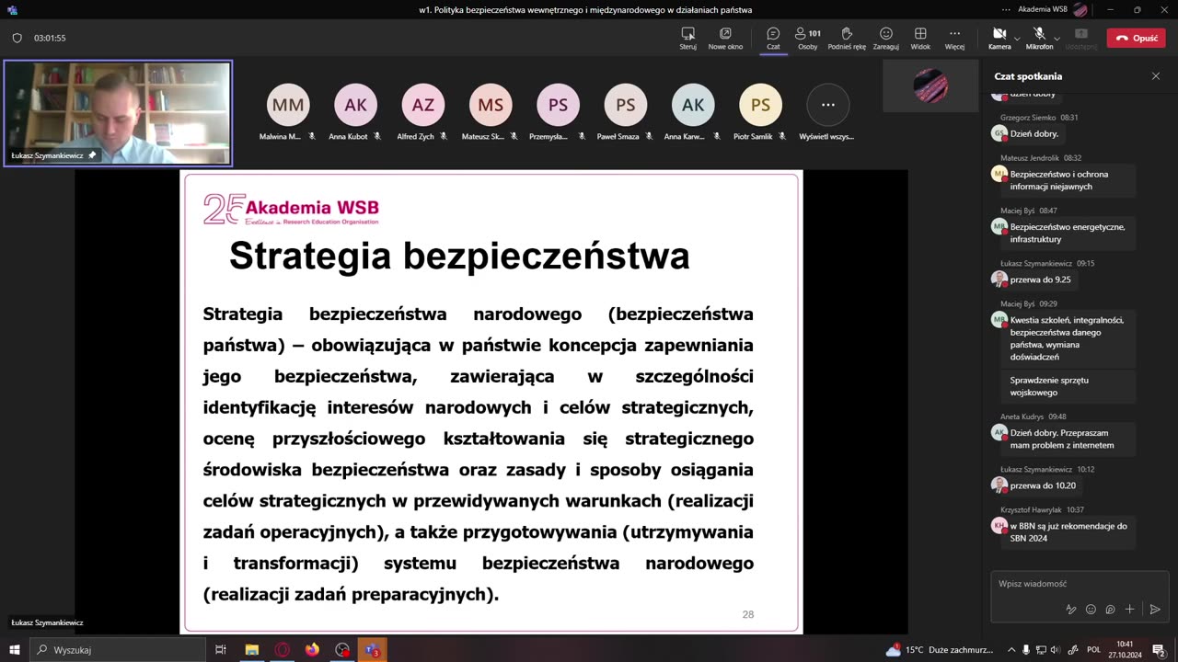Open volume control in system tray
1178x662 pixels.
pyautogui.click(x=1055, y=650)
